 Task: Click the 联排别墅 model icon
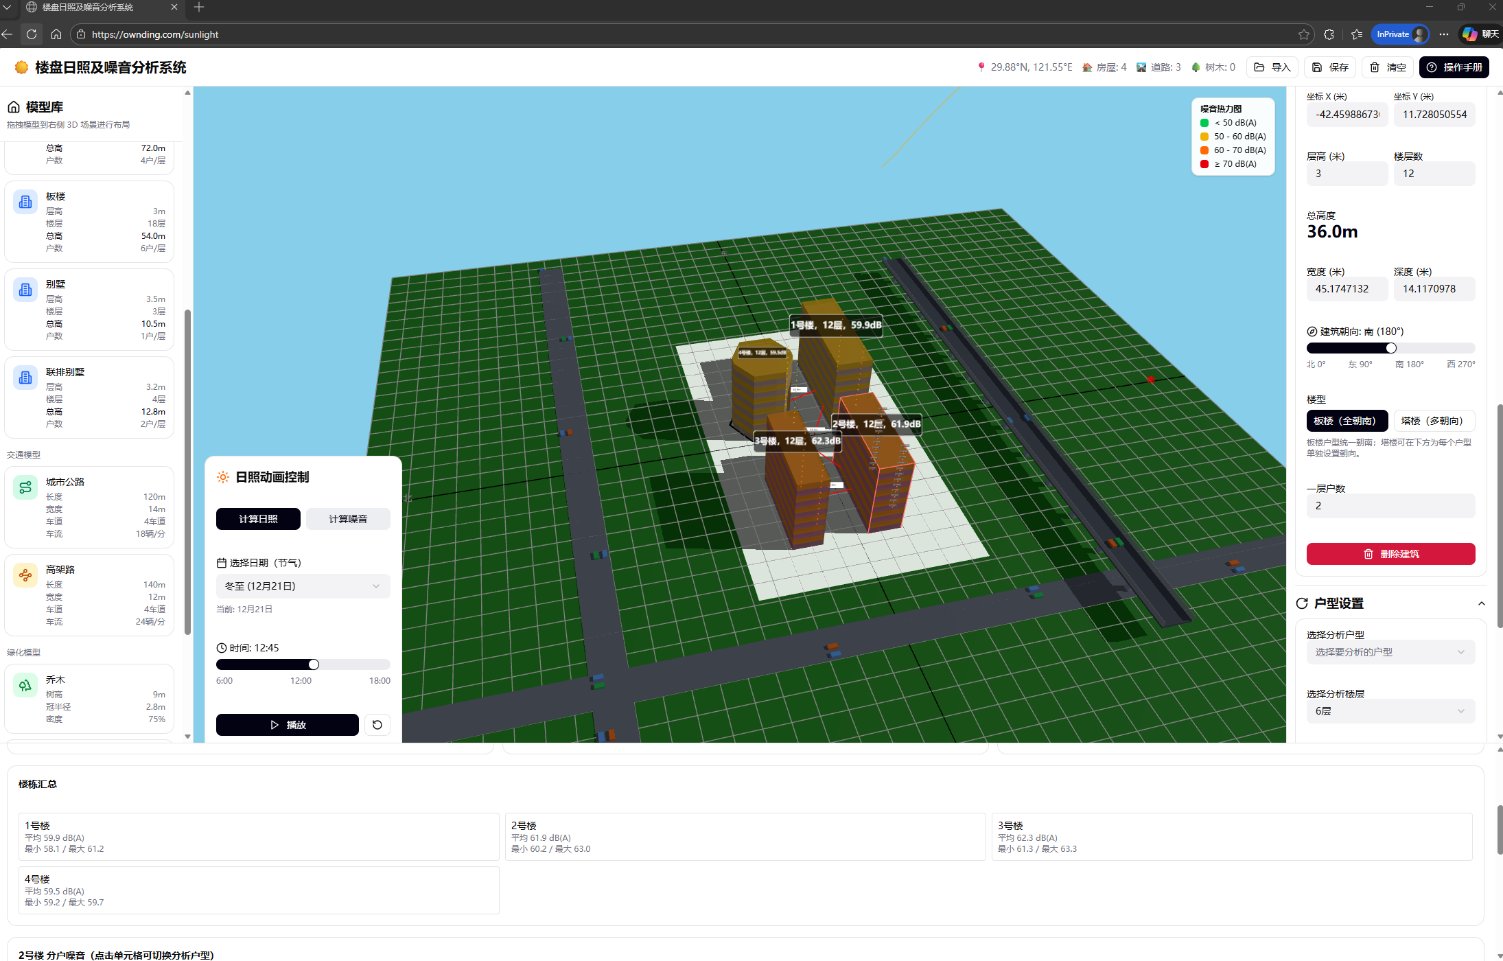pos(25,378)
